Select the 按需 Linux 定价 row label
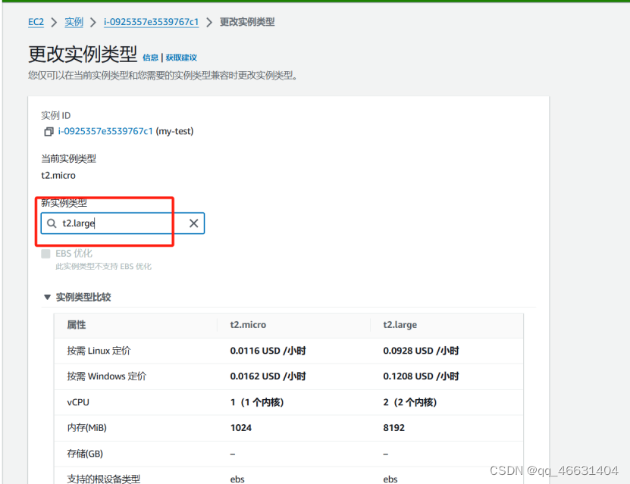 coord(99,351)
